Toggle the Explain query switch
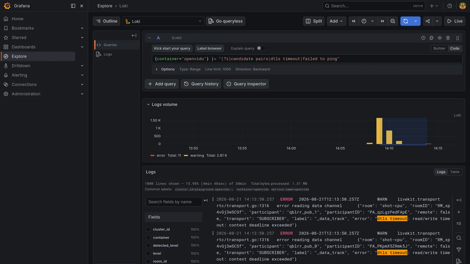 [261, 48]
